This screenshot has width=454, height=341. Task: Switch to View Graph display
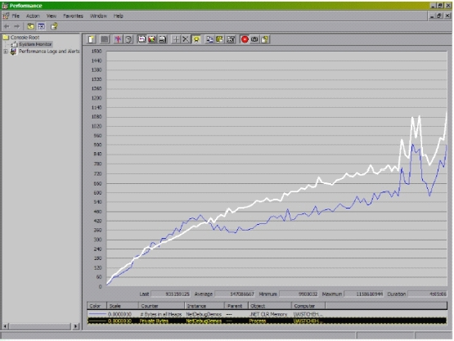click(x=142, y=39)
